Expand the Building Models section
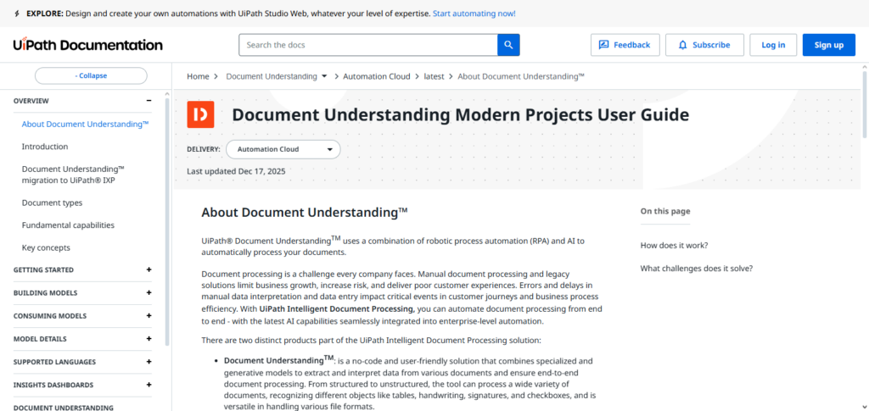 82,292
